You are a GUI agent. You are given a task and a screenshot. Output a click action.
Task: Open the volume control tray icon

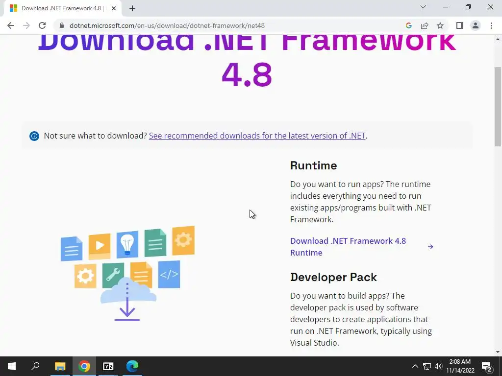click(438, 366)
